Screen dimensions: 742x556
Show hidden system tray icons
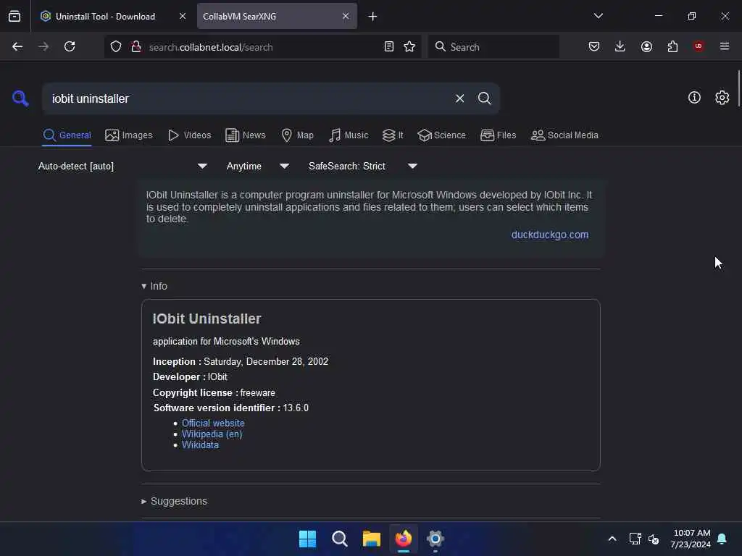(x=612, y=539)
